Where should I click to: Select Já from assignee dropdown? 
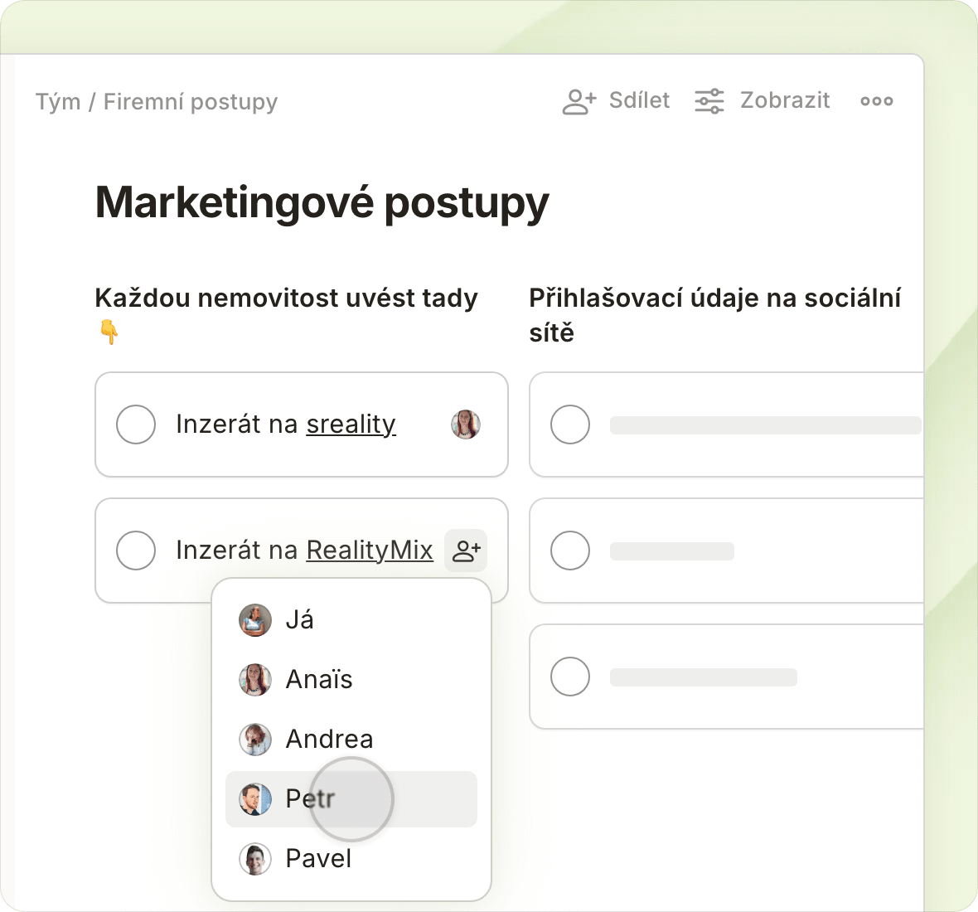pyautogui.click(x=299, y=620)
